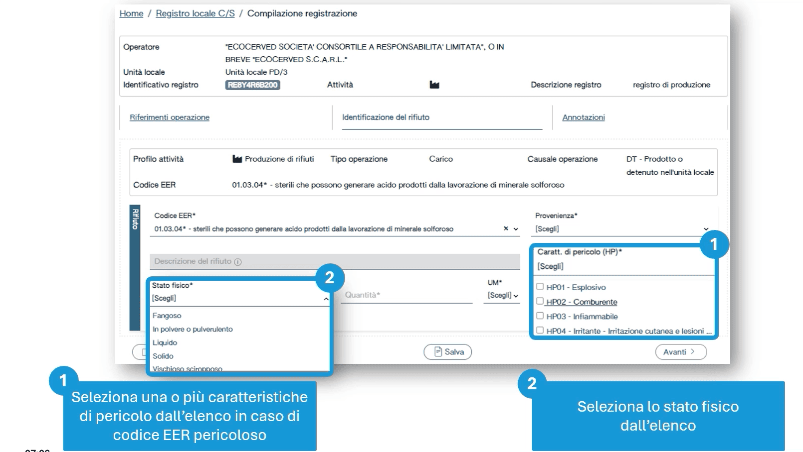Open the Provenienza dropdown
The image size is (803, 452).
click(x=621, y=229)
